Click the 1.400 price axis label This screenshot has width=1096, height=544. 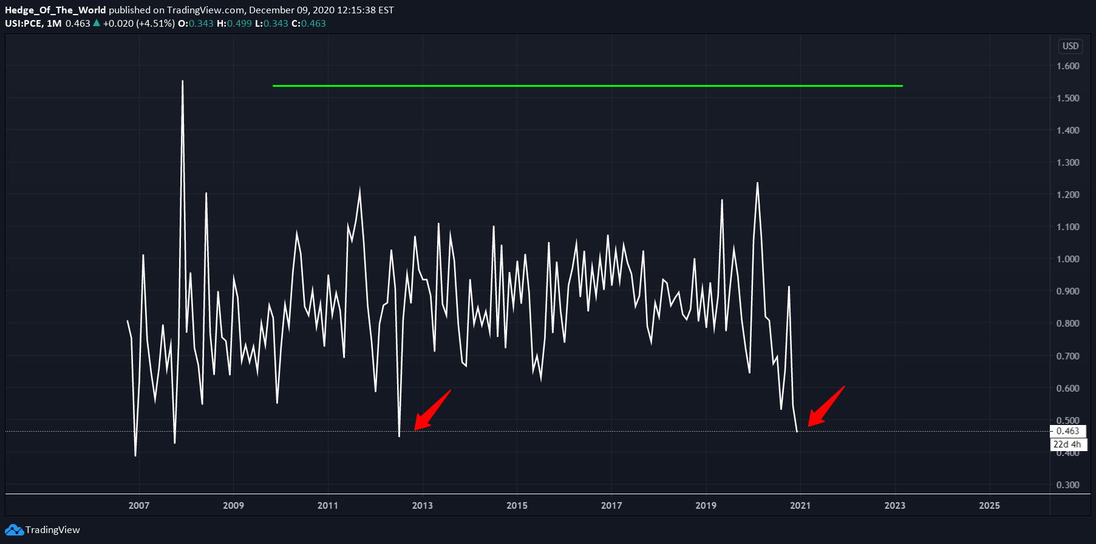tap(1068, 130)
